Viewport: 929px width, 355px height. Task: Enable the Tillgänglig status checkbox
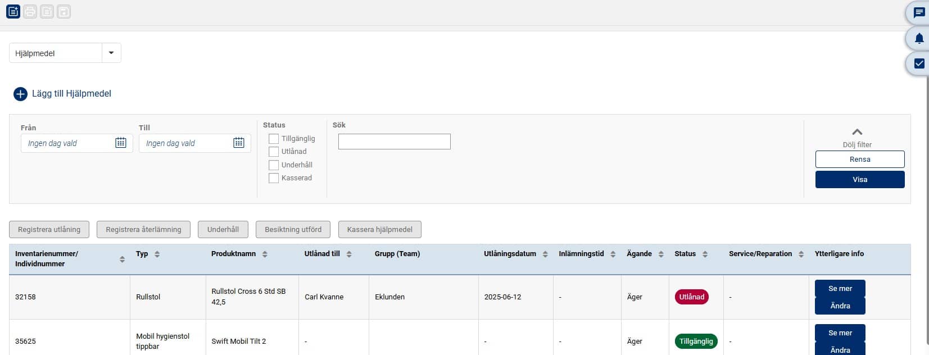point(274,139)
